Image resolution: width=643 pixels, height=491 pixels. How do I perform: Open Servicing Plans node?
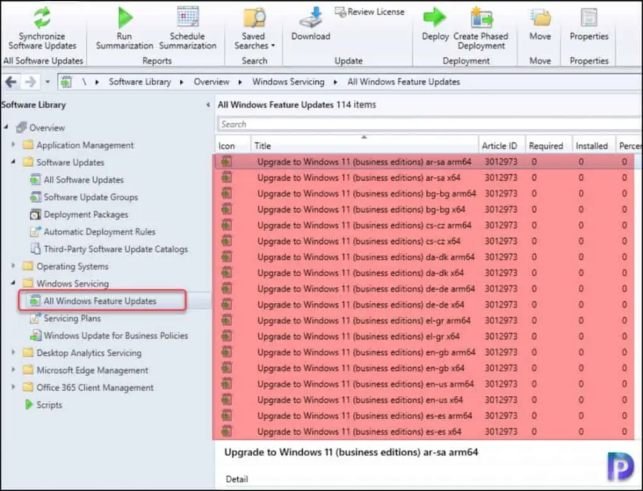coord(72,318)
